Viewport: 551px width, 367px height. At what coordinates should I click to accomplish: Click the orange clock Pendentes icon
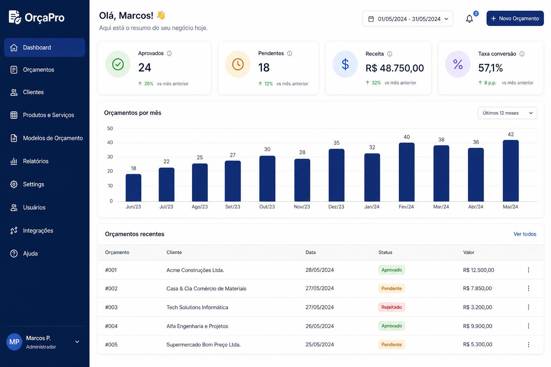pos(238,65)
